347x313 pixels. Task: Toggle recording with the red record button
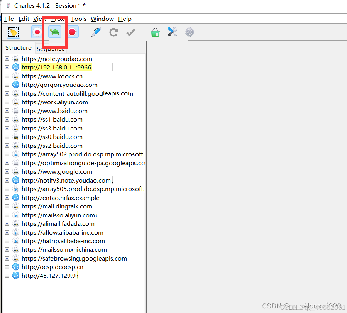37,32
